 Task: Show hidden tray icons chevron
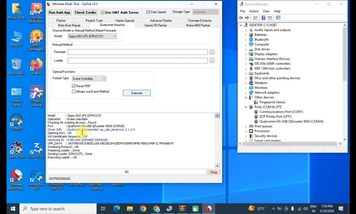[x=273, y=209]
